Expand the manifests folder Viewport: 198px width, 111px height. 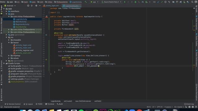tap(6, 11)
